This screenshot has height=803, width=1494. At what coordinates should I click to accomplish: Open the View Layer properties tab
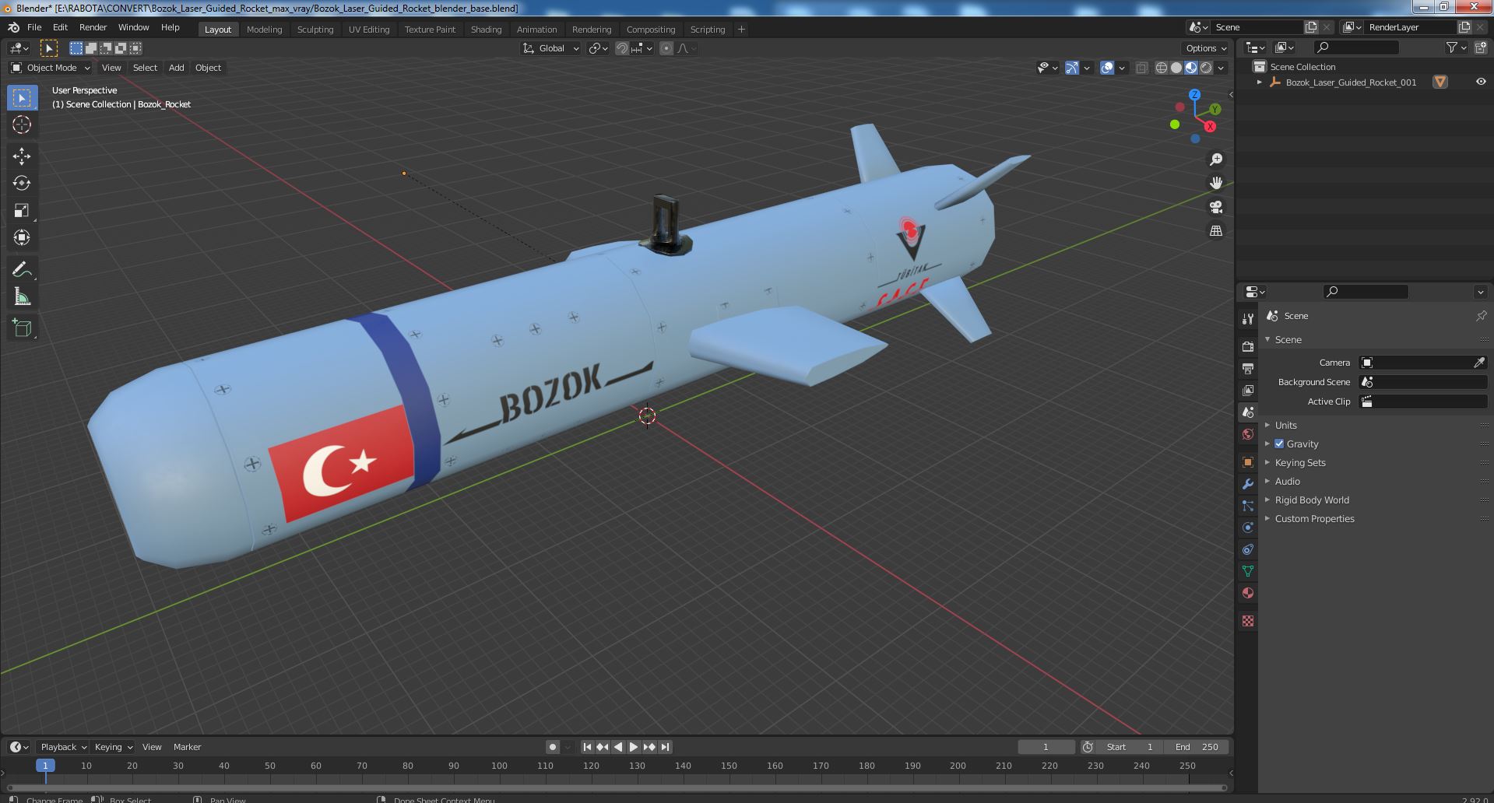(1248, 390)
